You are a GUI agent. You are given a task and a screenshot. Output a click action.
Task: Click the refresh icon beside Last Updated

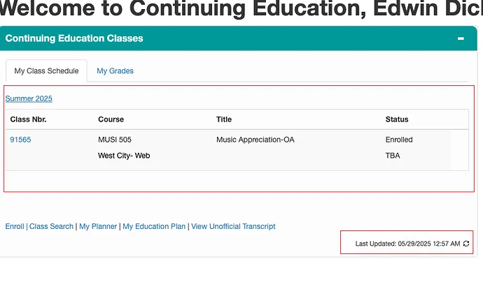click(x=466, y=244)
